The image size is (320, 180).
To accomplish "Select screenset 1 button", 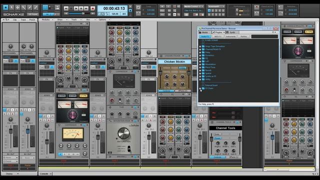I will [x=209, y=10].
